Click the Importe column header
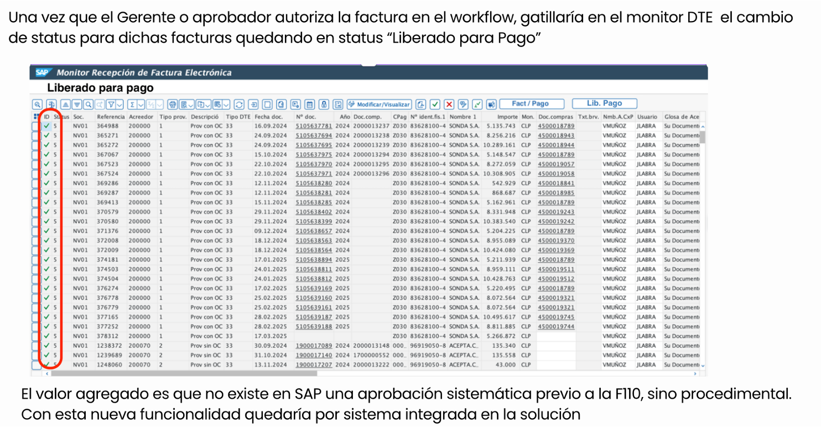Viewport: 821px width, 427px height. pos(506,117)
